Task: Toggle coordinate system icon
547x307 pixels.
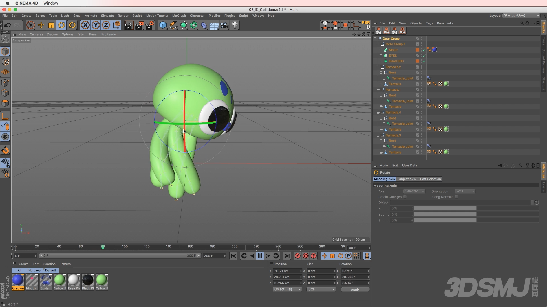Action: click(x=116, y=25)
